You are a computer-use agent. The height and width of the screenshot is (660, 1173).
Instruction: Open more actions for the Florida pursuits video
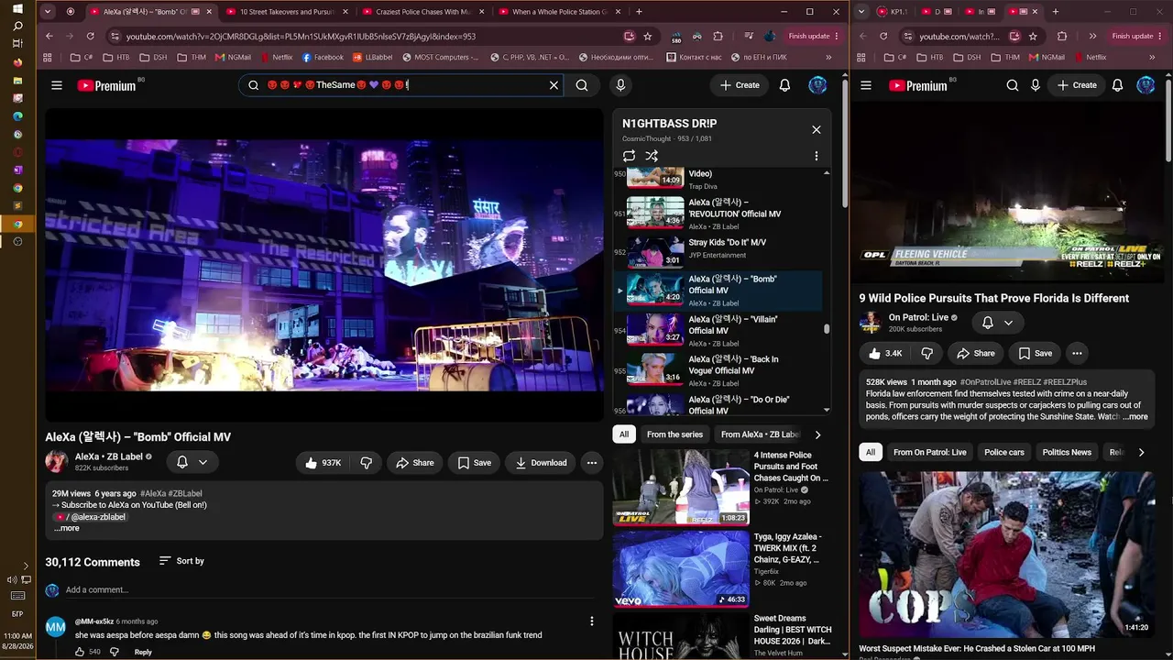(x=1077, y=353)
